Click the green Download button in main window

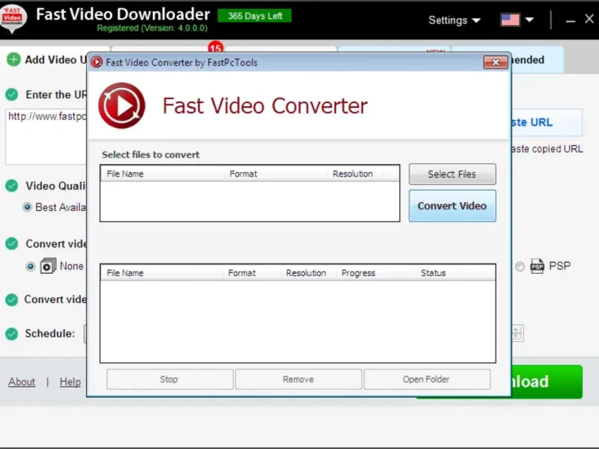[x=547, y=382]
